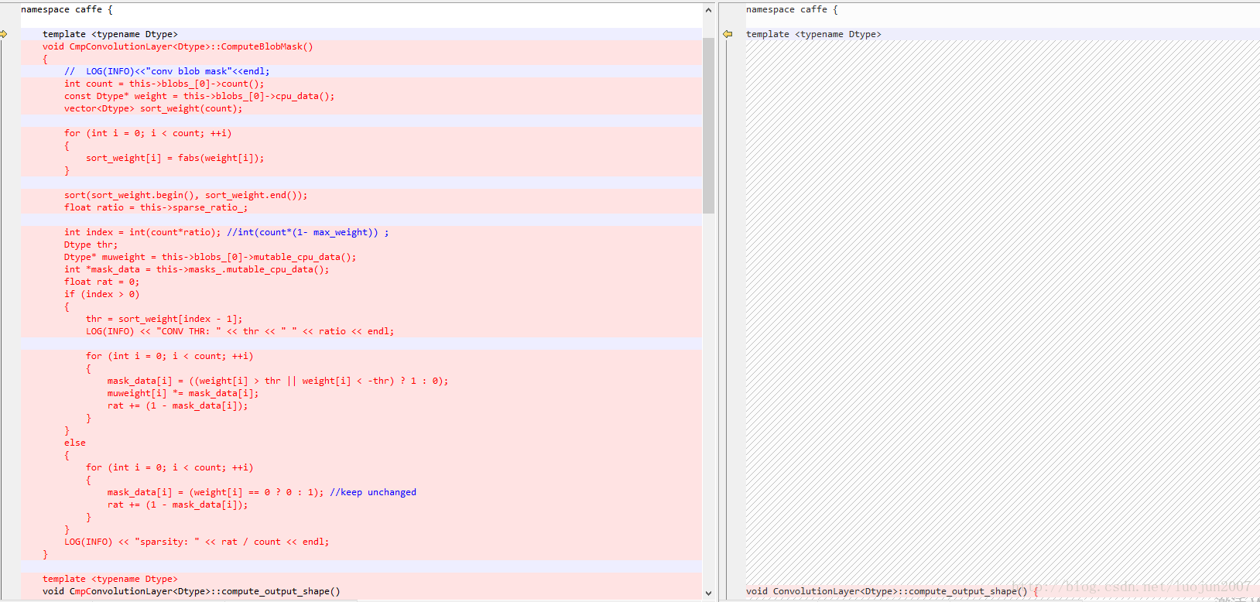Viewport: 1260px width, 602px height.
Task: Click the yellow copy-to-left arrow in right gutter
Action: (728, 34)
